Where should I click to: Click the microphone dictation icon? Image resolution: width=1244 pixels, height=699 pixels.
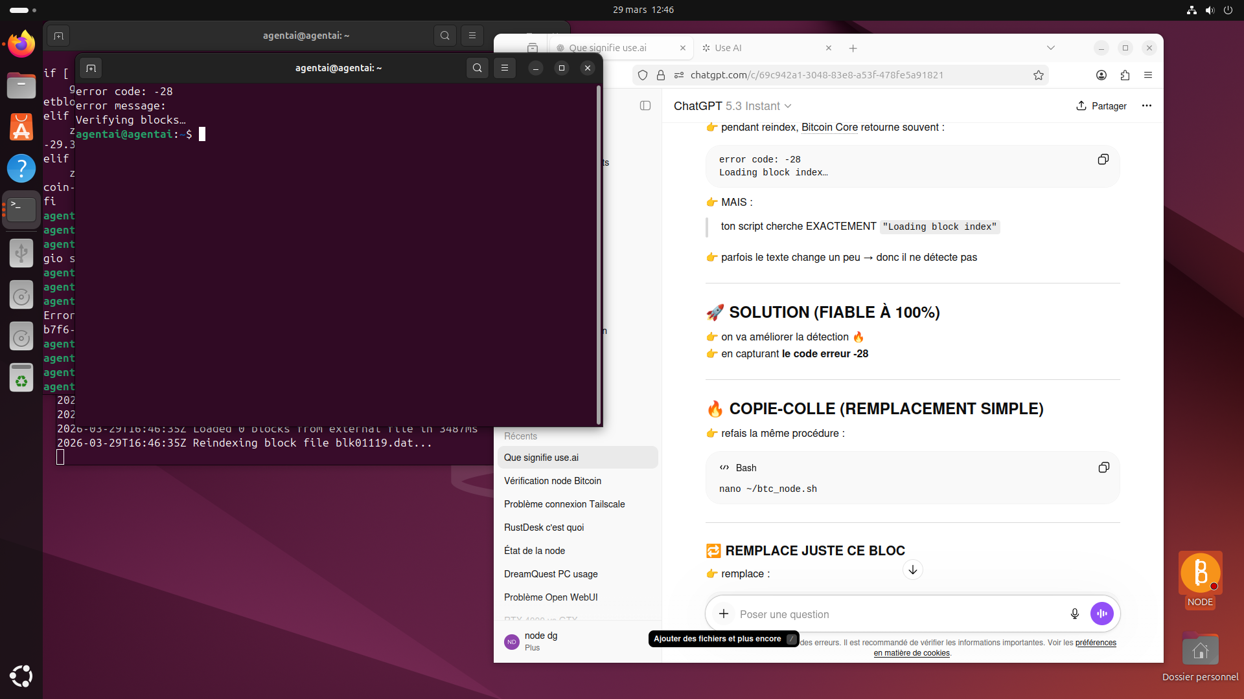point(1074,614)
